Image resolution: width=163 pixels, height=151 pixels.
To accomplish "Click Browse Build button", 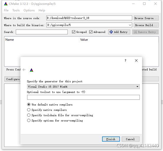I will tap(146, 25).
